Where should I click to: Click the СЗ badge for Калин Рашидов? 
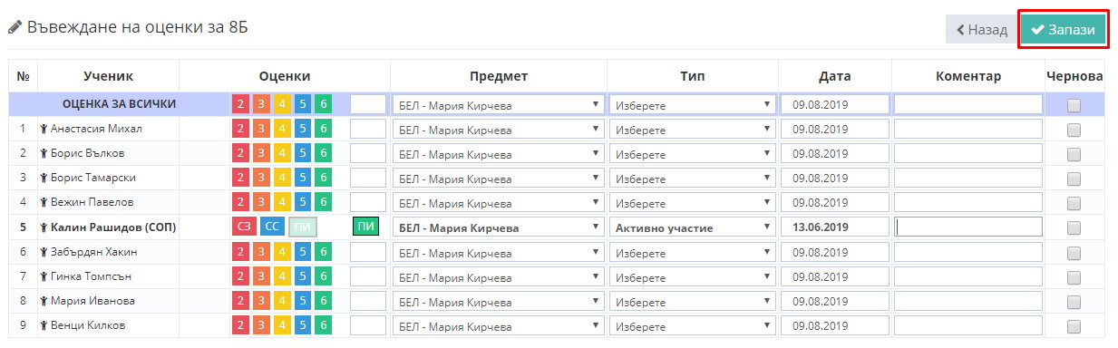(x=244, y=227)
